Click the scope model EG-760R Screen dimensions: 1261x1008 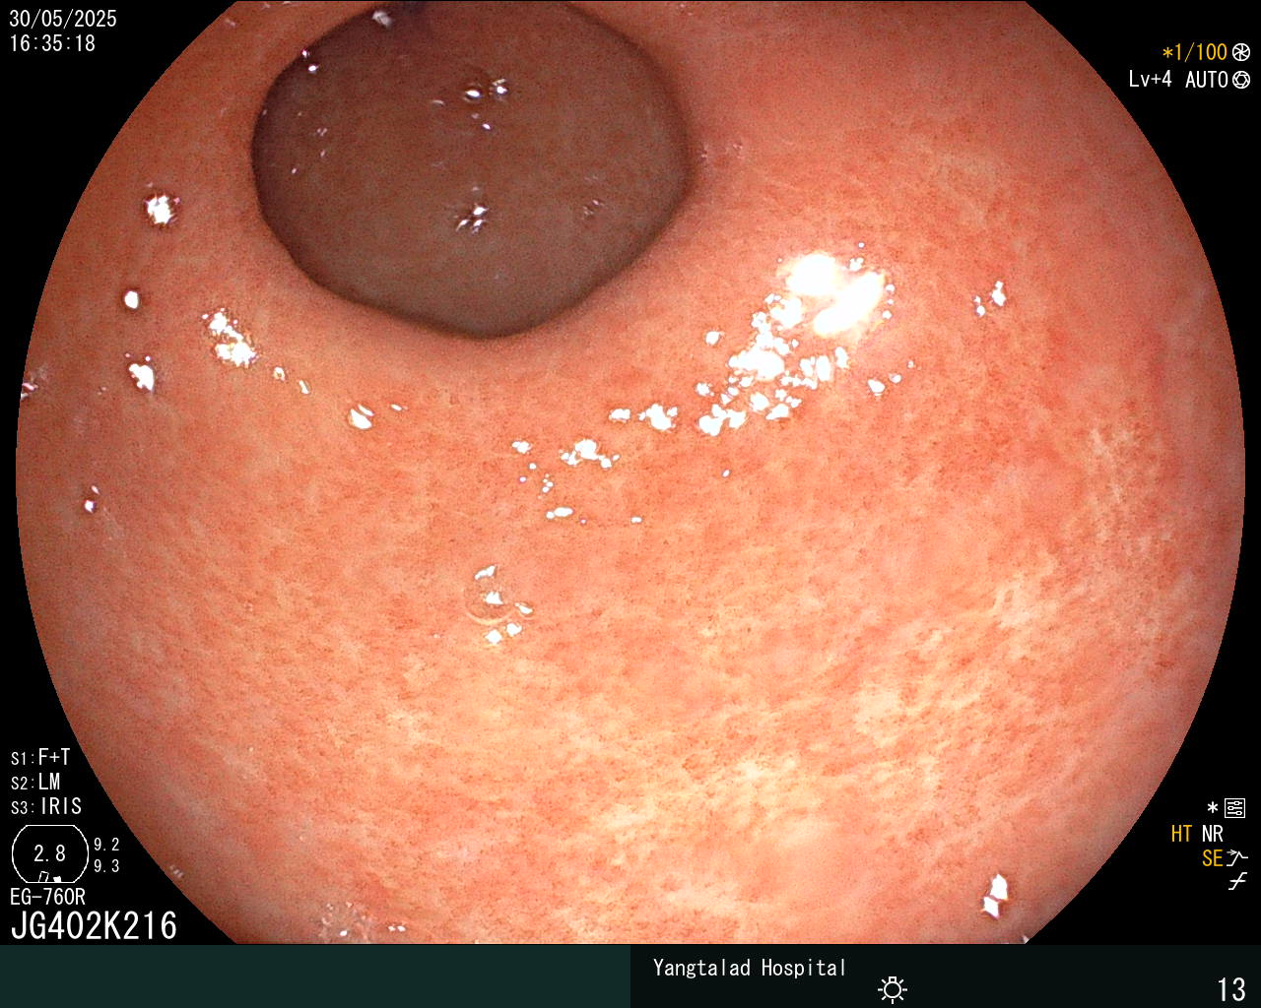47,897
